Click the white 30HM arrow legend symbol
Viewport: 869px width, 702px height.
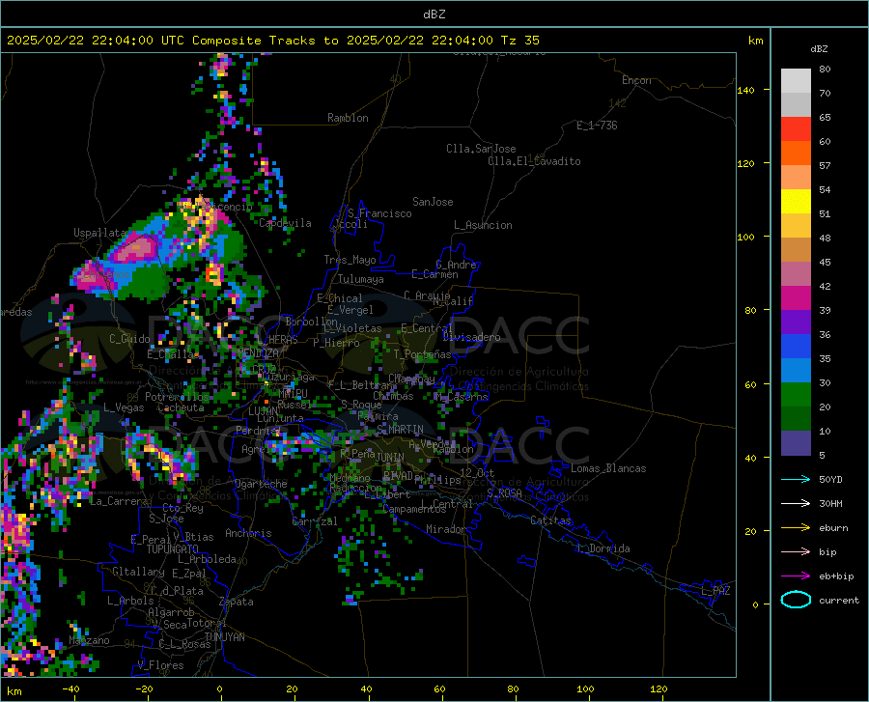pos(796,503)
